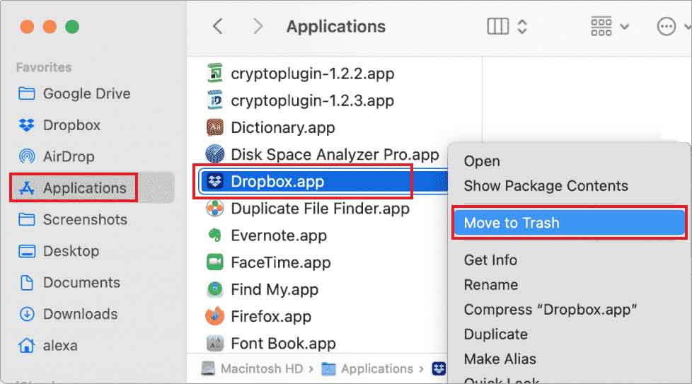Click the Documents icon in sidebar
Viewport: 692px width, 384px height.
pos(27,283)
